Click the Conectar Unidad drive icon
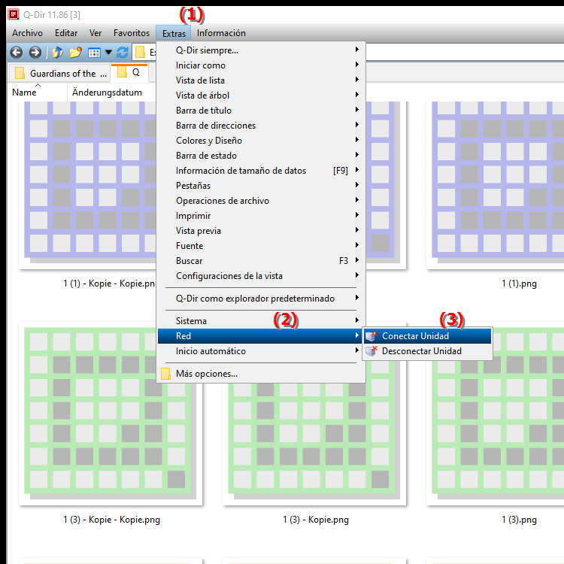 [x=371, y=336]
